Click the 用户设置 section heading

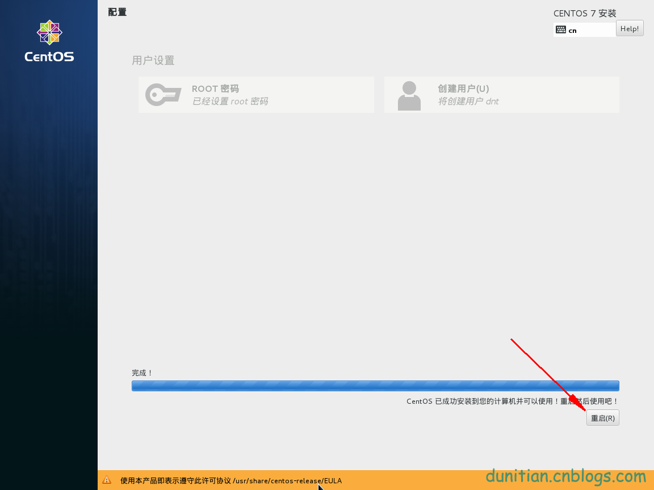click(x=153, y=61)
